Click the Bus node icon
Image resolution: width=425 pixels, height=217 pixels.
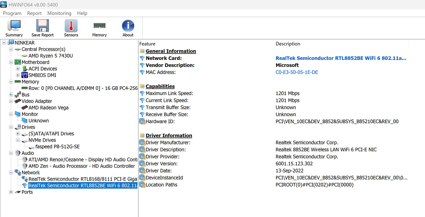pos(18,95)
